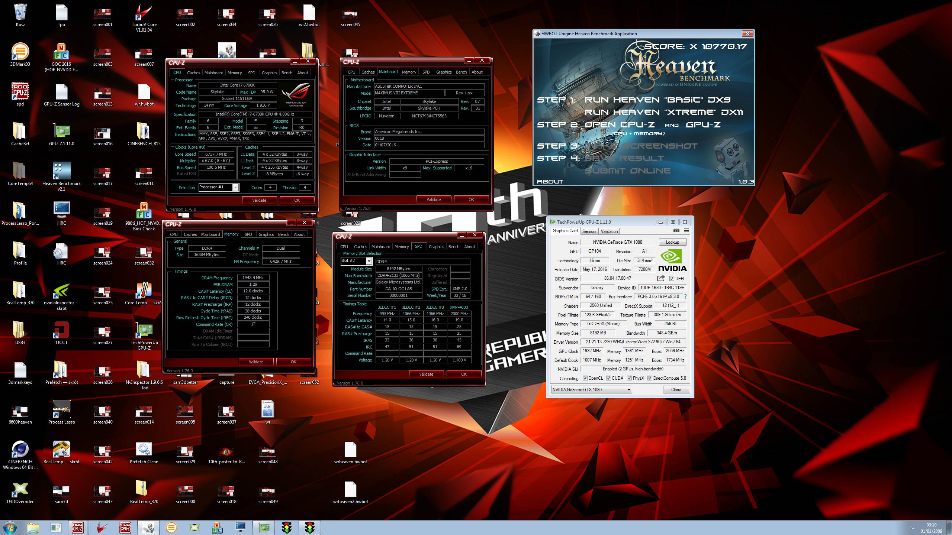Open GPU-Z.1.11.0 desktop icon
Screen dimensions: 952x535
point(62,134)
